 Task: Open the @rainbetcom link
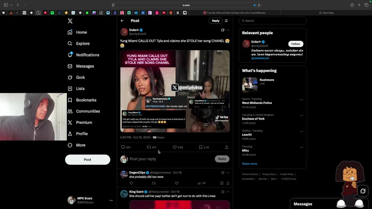coord(260,58)
